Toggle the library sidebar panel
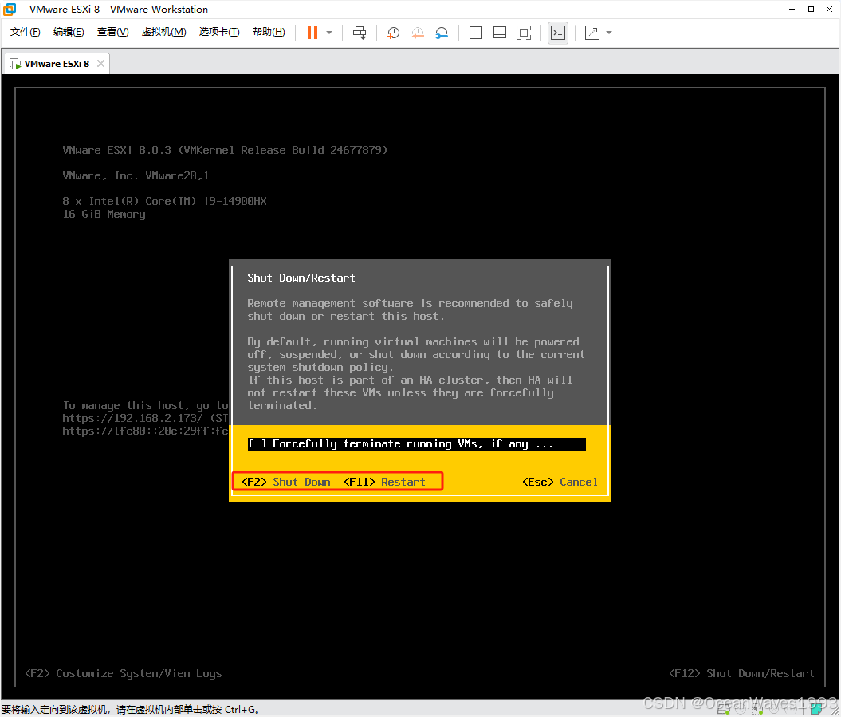 (x=476, y=33)
